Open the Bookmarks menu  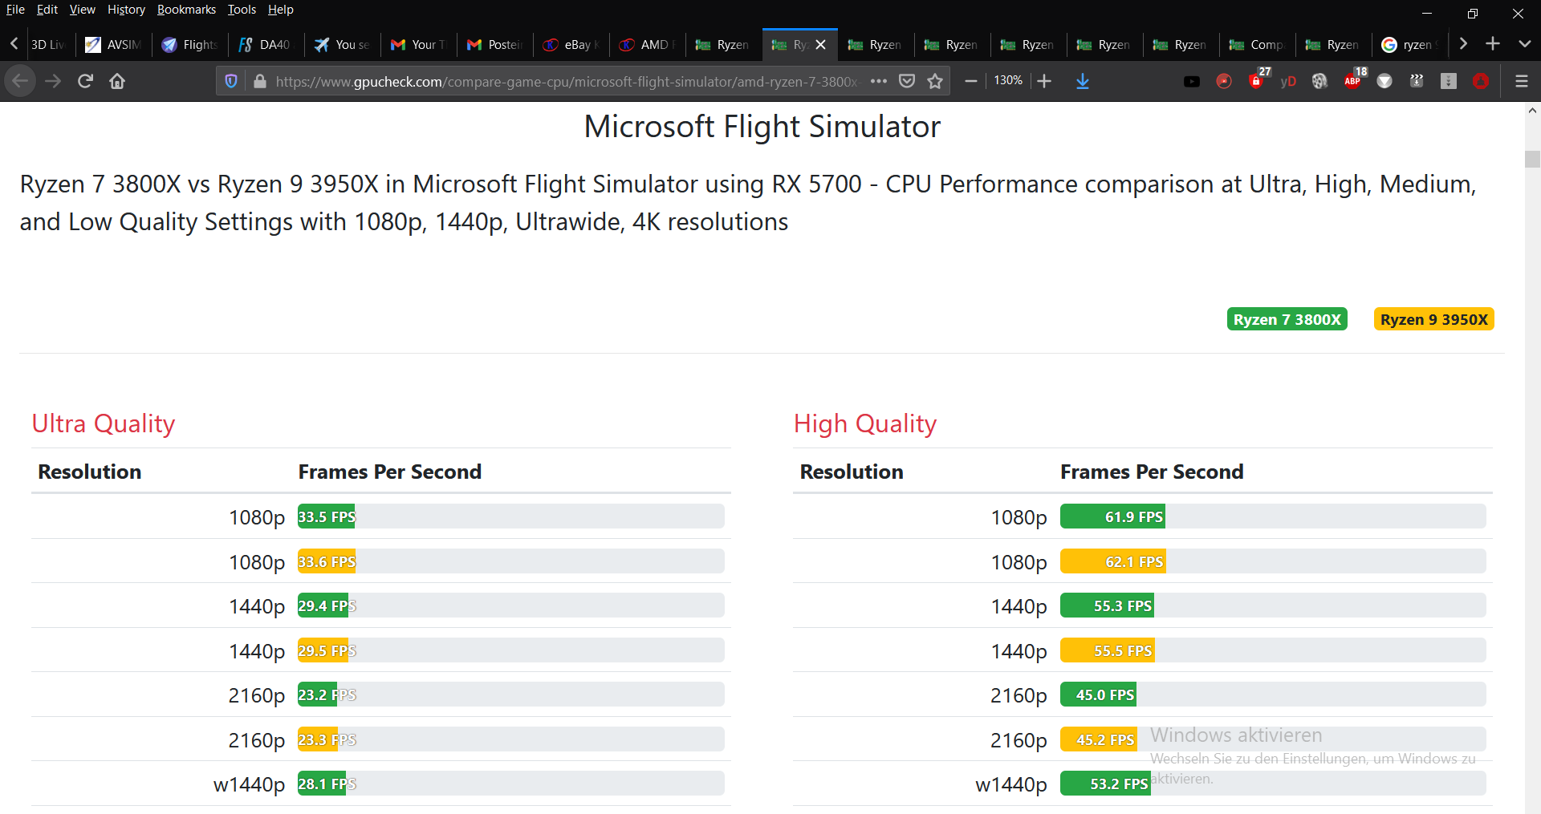pos(186,10)
